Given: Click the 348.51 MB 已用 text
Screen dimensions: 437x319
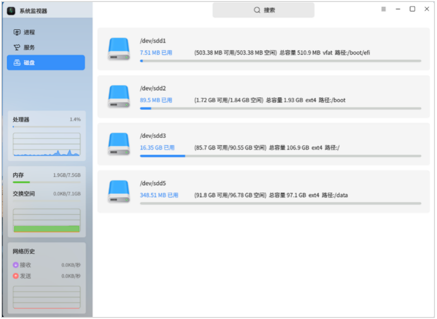Looking at the screenshot, I should pos(159,195).
